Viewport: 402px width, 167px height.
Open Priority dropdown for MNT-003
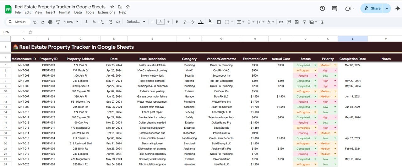pyautogui.click(x=335, y=75)
